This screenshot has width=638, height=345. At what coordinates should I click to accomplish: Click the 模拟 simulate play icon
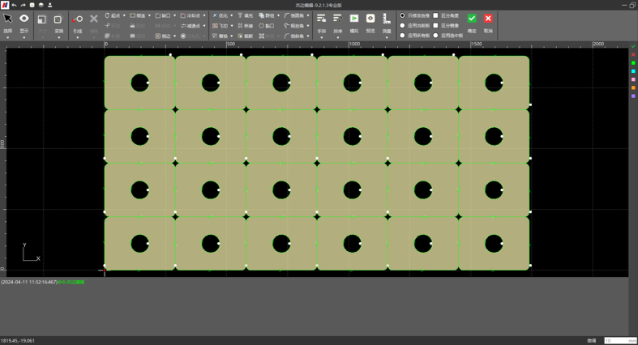click(x=354, y=19)
